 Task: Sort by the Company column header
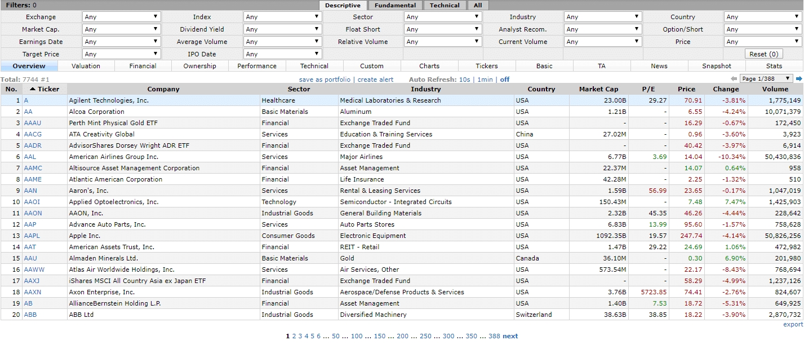[x=163, y=89]
